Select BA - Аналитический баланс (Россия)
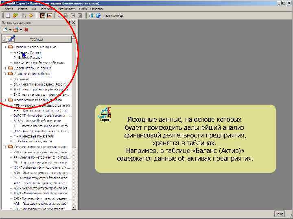293x219 pixels. 40,84
